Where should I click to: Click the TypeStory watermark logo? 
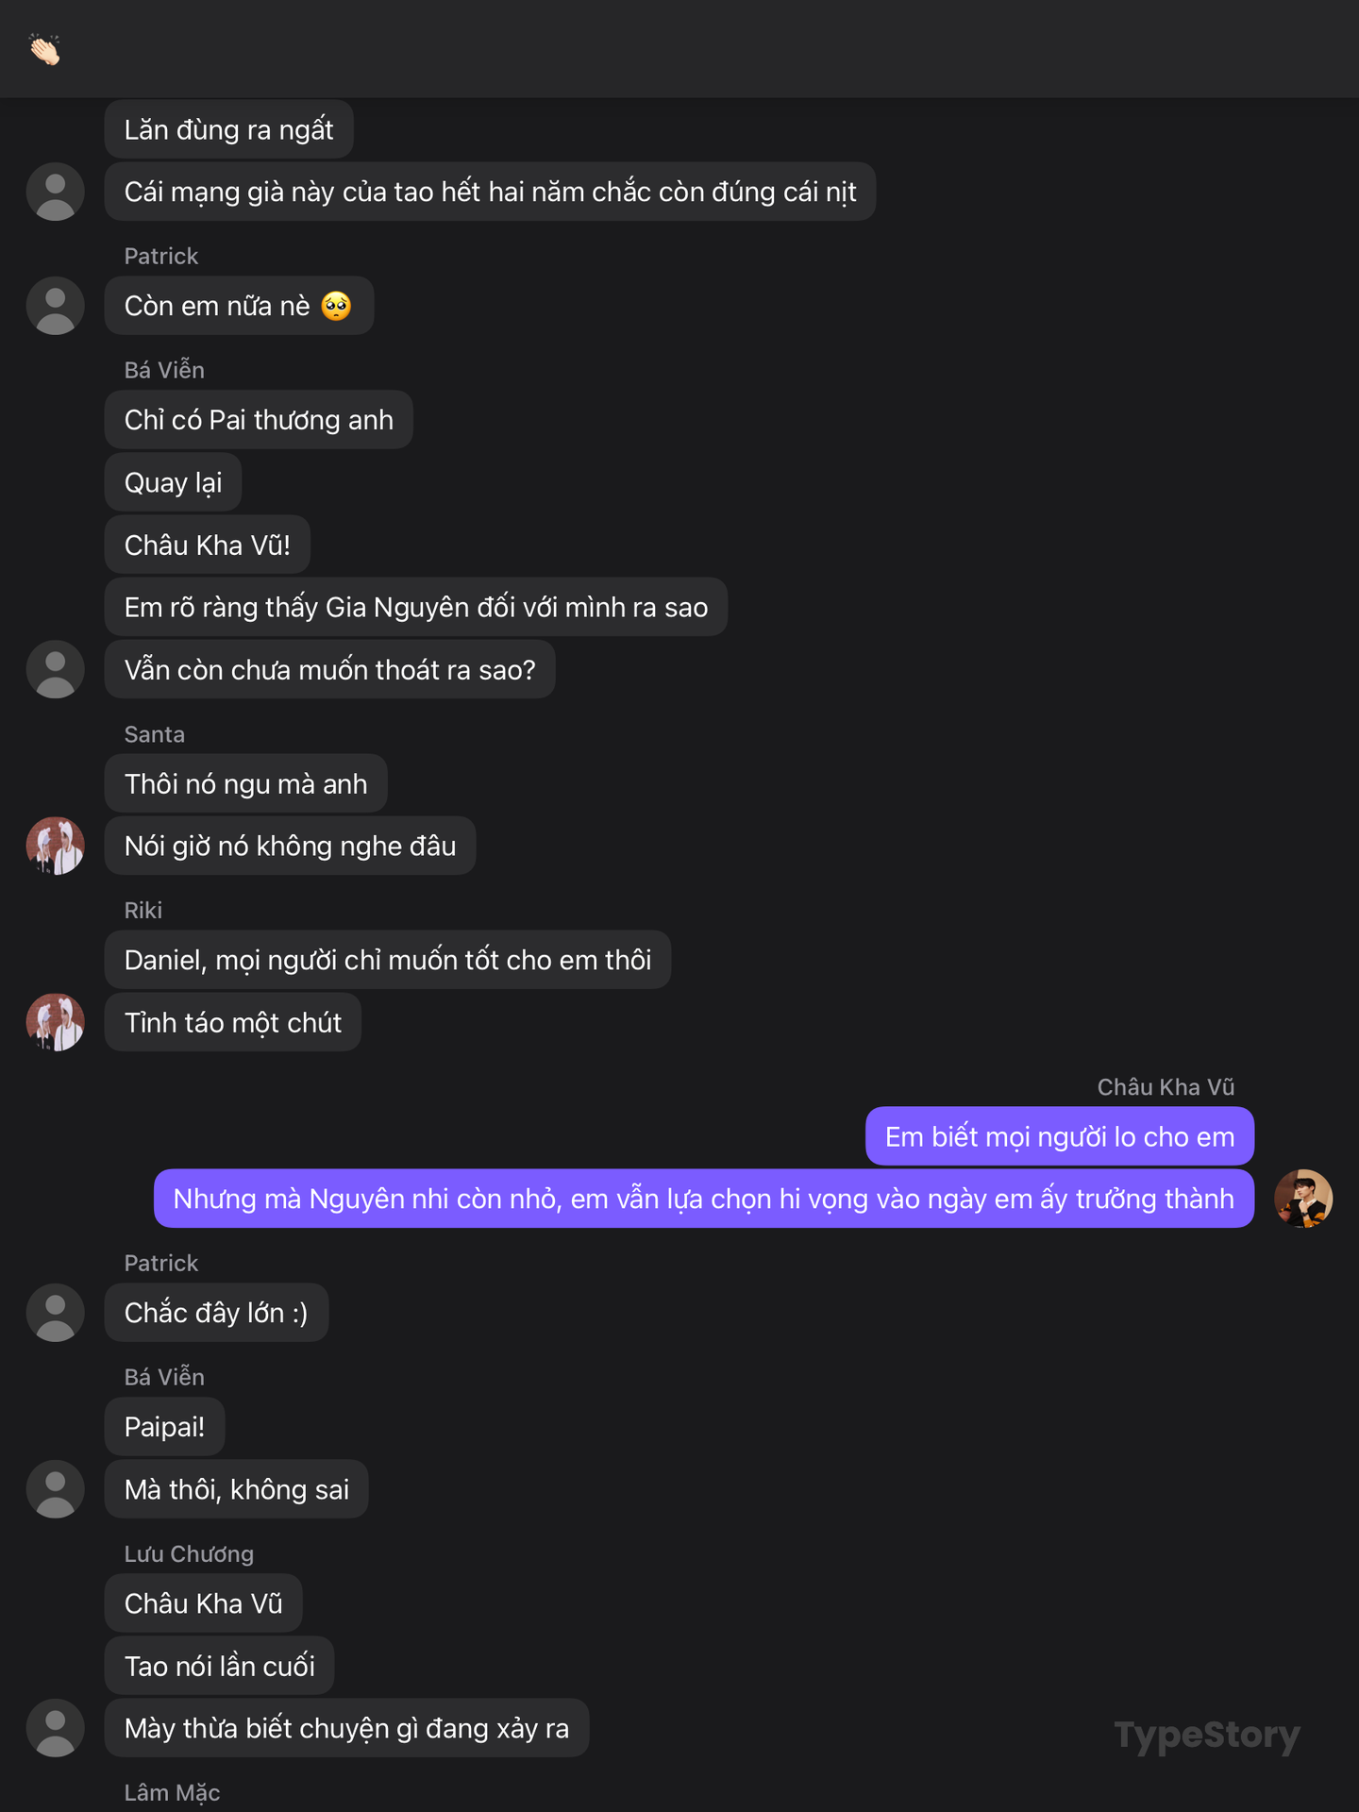coord(1206,1735)
